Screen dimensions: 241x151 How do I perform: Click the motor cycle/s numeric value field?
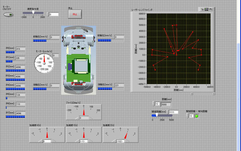pos(56,55)
